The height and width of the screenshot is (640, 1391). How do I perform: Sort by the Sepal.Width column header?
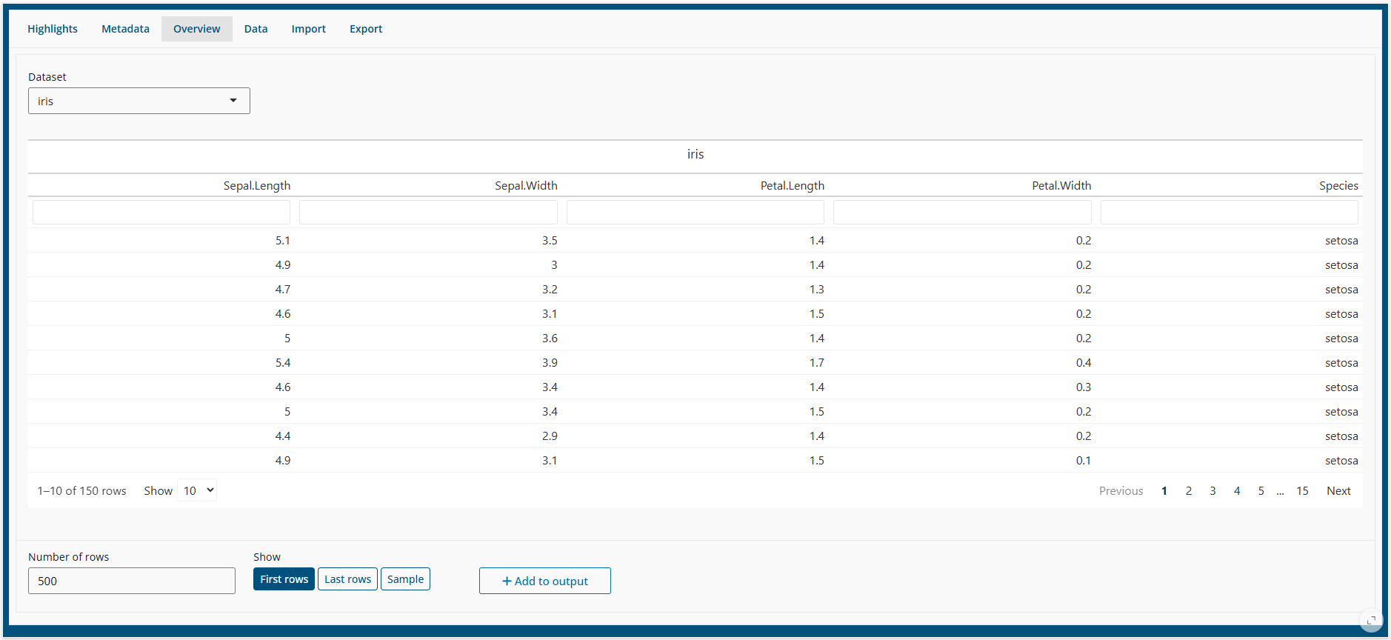526,186
